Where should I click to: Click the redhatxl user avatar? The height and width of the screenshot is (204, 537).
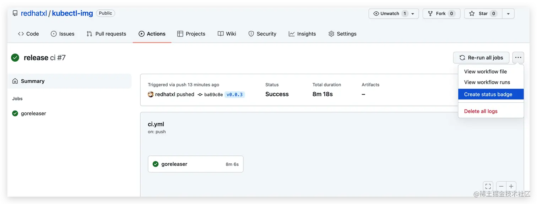[151, 94]
